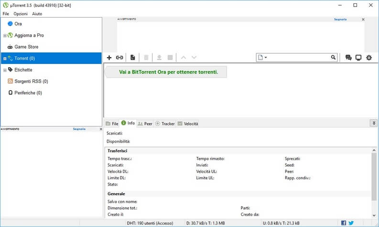This screenshot has width=379, height=227.
Task: Open the Aiuto menu
Action: (x=37, y=14)
